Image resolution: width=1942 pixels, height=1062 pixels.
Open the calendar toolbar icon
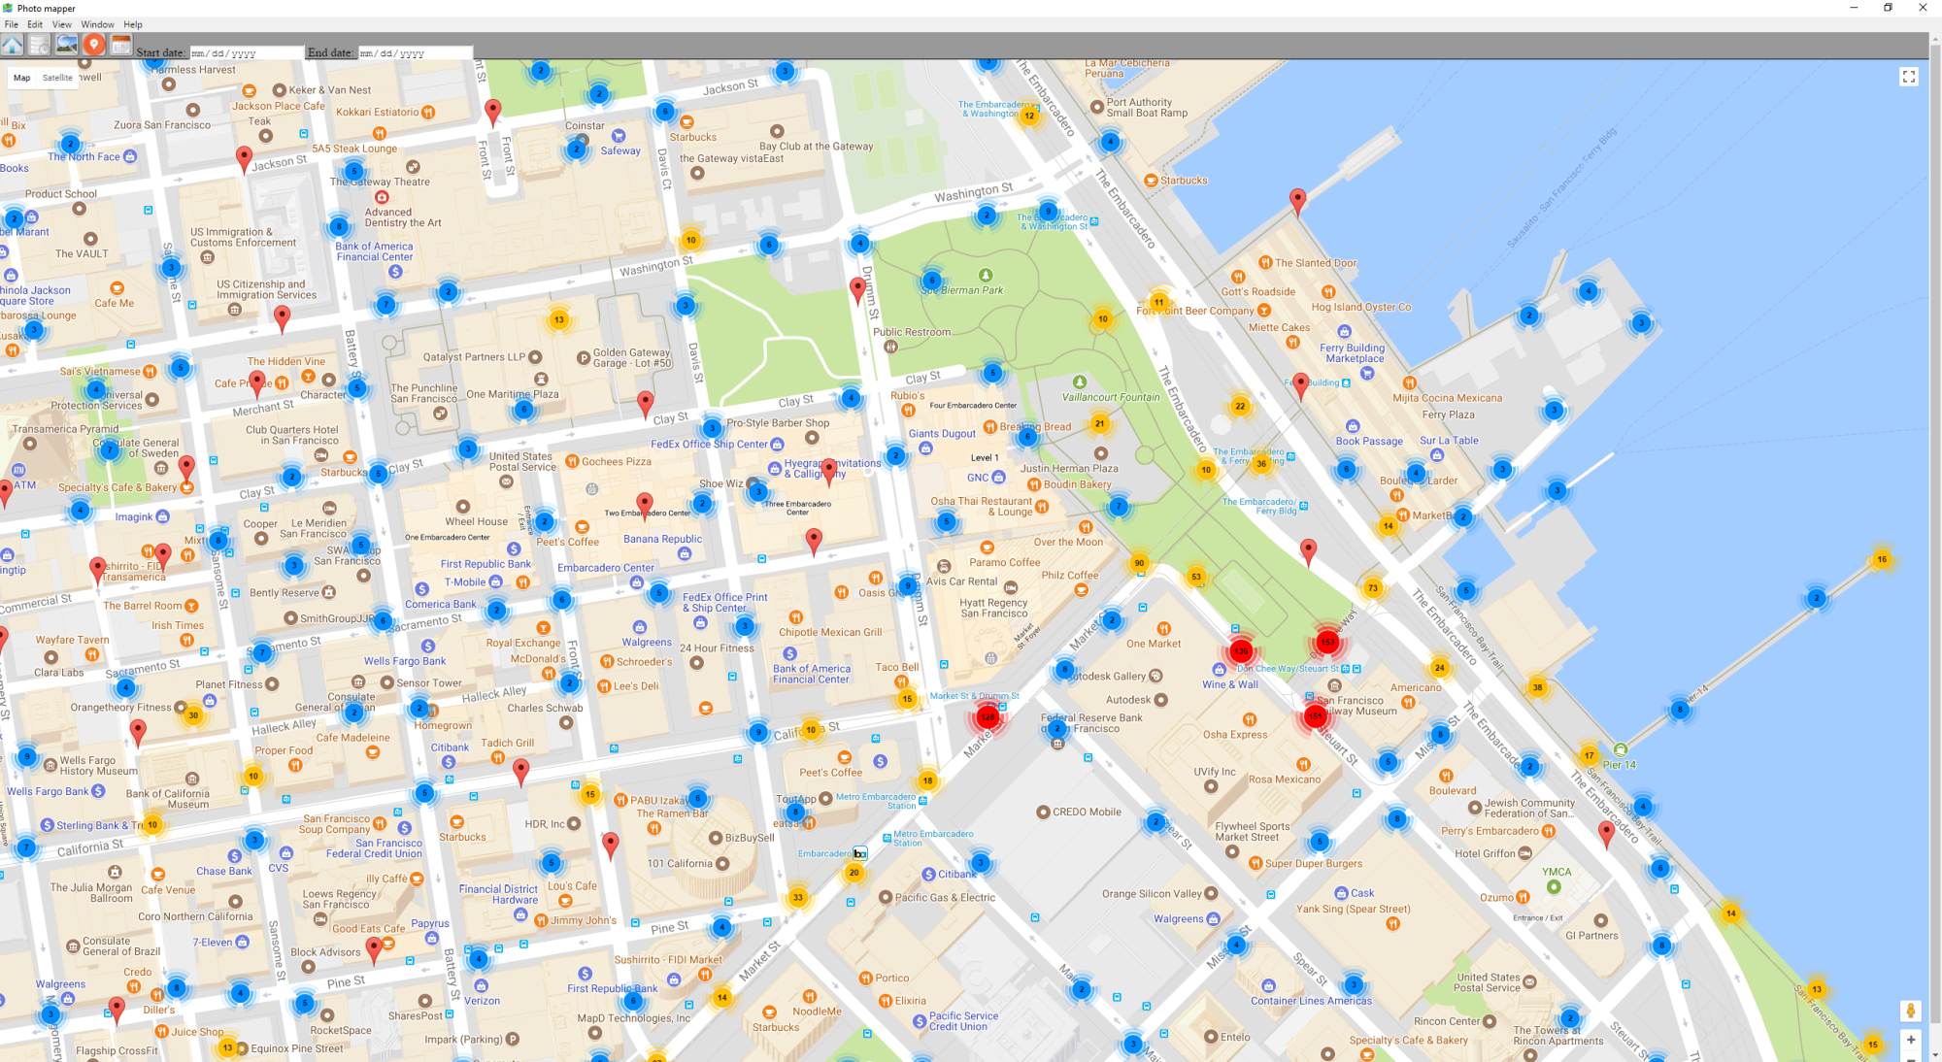(x=120, y=45)
